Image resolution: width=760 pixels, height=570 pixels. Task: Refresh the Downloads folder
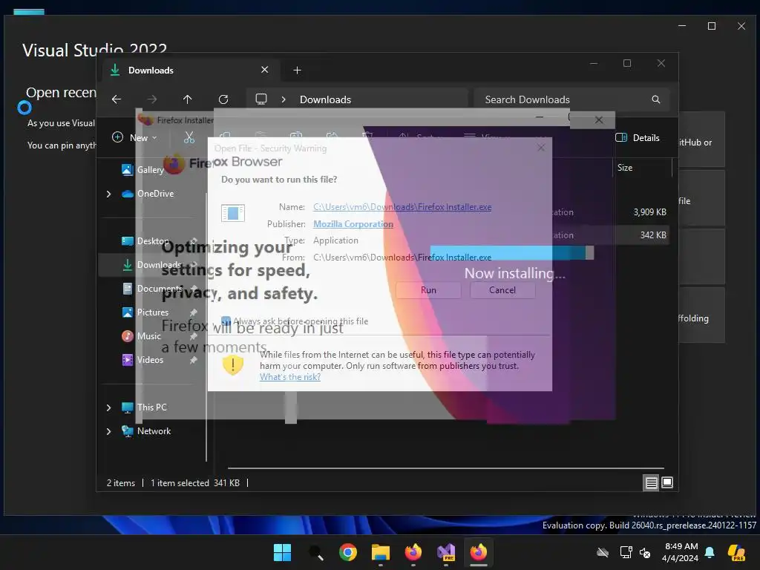(x=223, y=99)
